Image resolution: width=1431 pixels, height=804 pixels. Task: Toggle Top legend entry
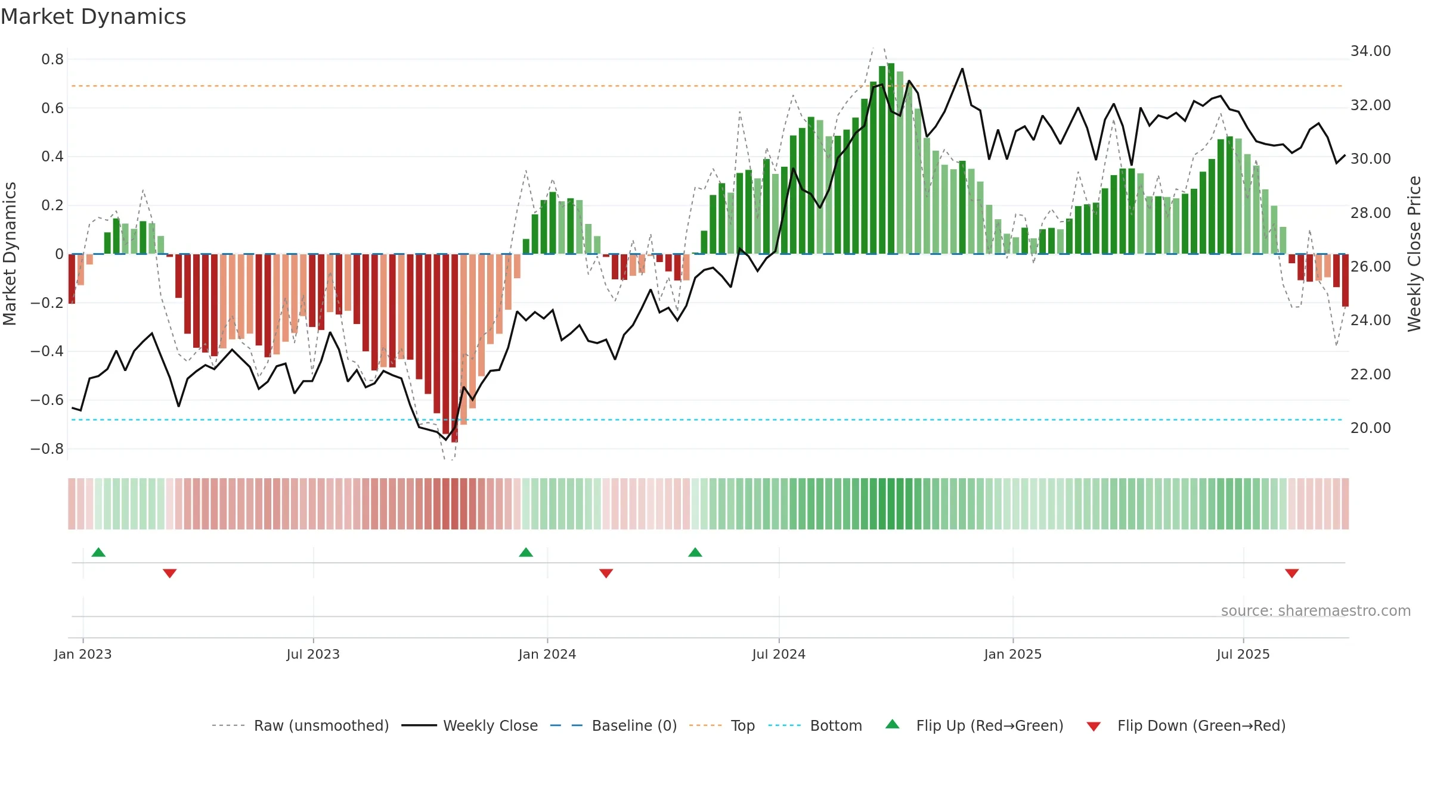coord(721,725)
